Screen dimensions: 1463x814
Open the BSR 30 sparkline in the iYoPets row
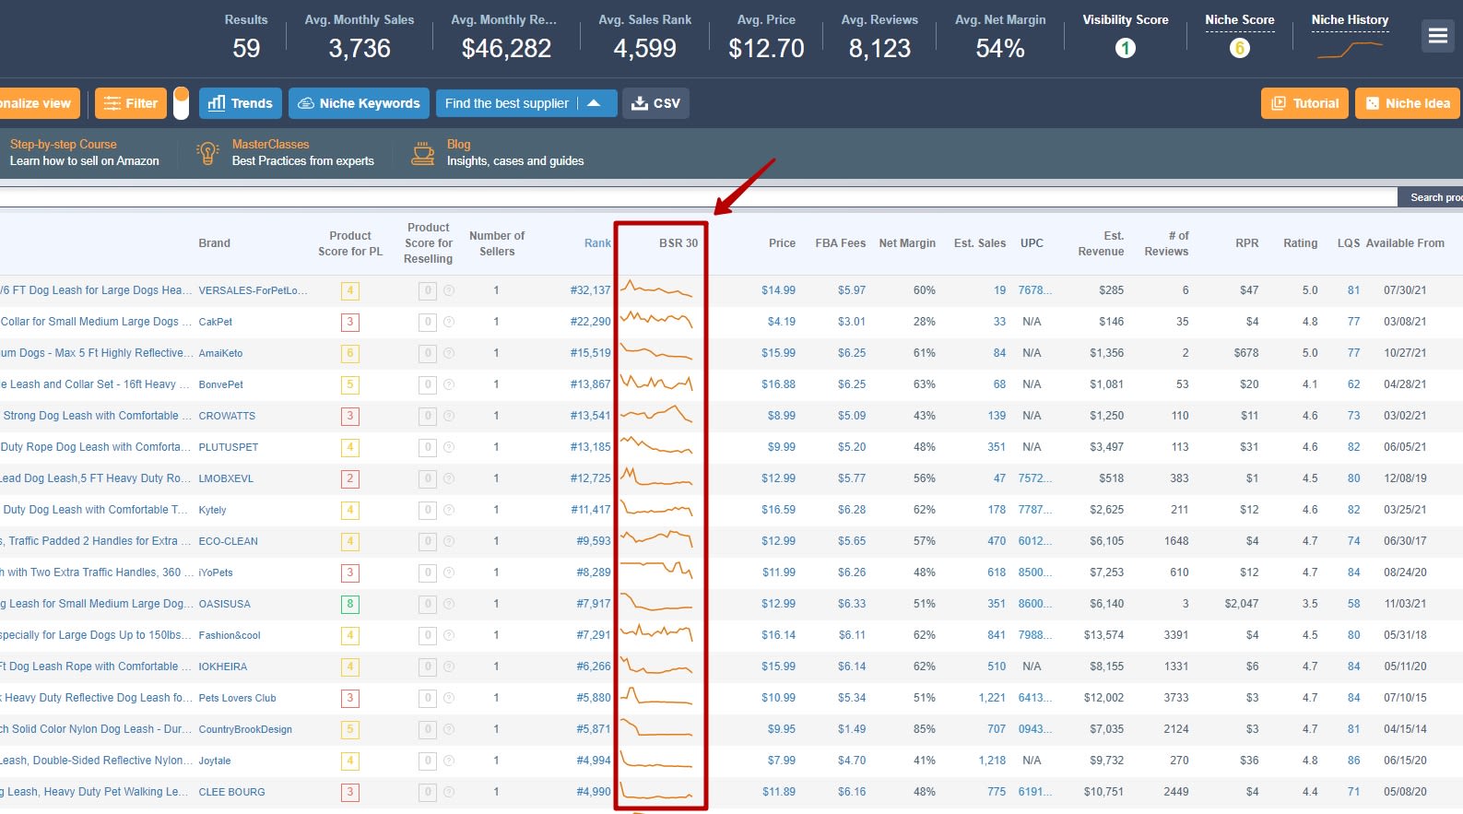[656, 571]
